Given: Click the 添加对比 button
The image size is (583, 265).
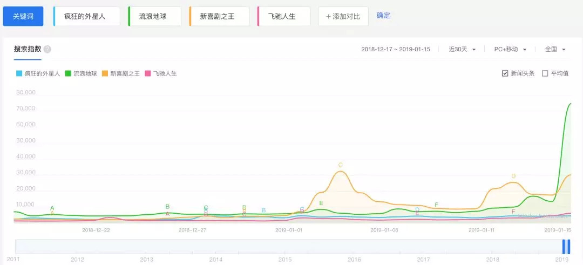Looking at the screenshot, I should (343, 16).
